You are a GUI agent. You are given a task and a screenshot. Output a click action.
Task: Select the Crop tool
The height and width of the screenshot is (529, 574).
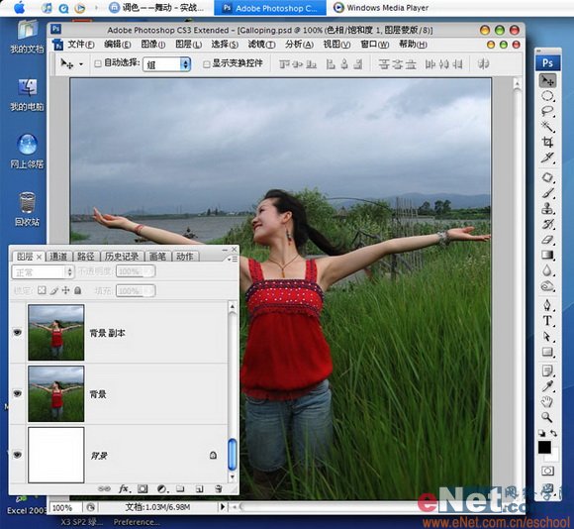[547, 142]
